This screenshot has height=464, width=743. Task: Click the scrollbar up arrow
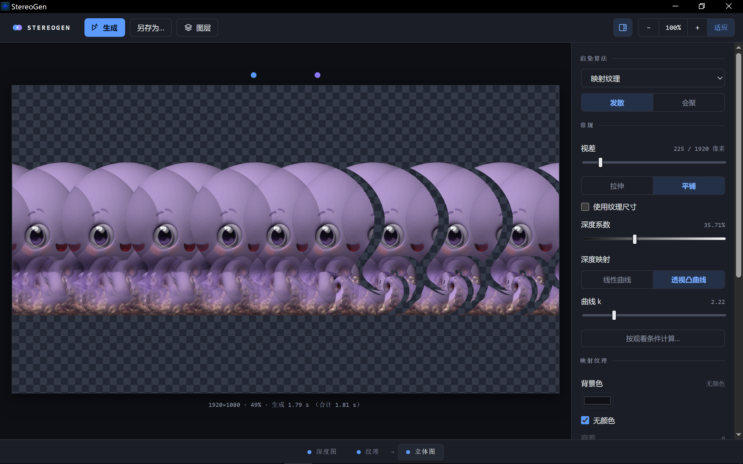tap(739, 48)
